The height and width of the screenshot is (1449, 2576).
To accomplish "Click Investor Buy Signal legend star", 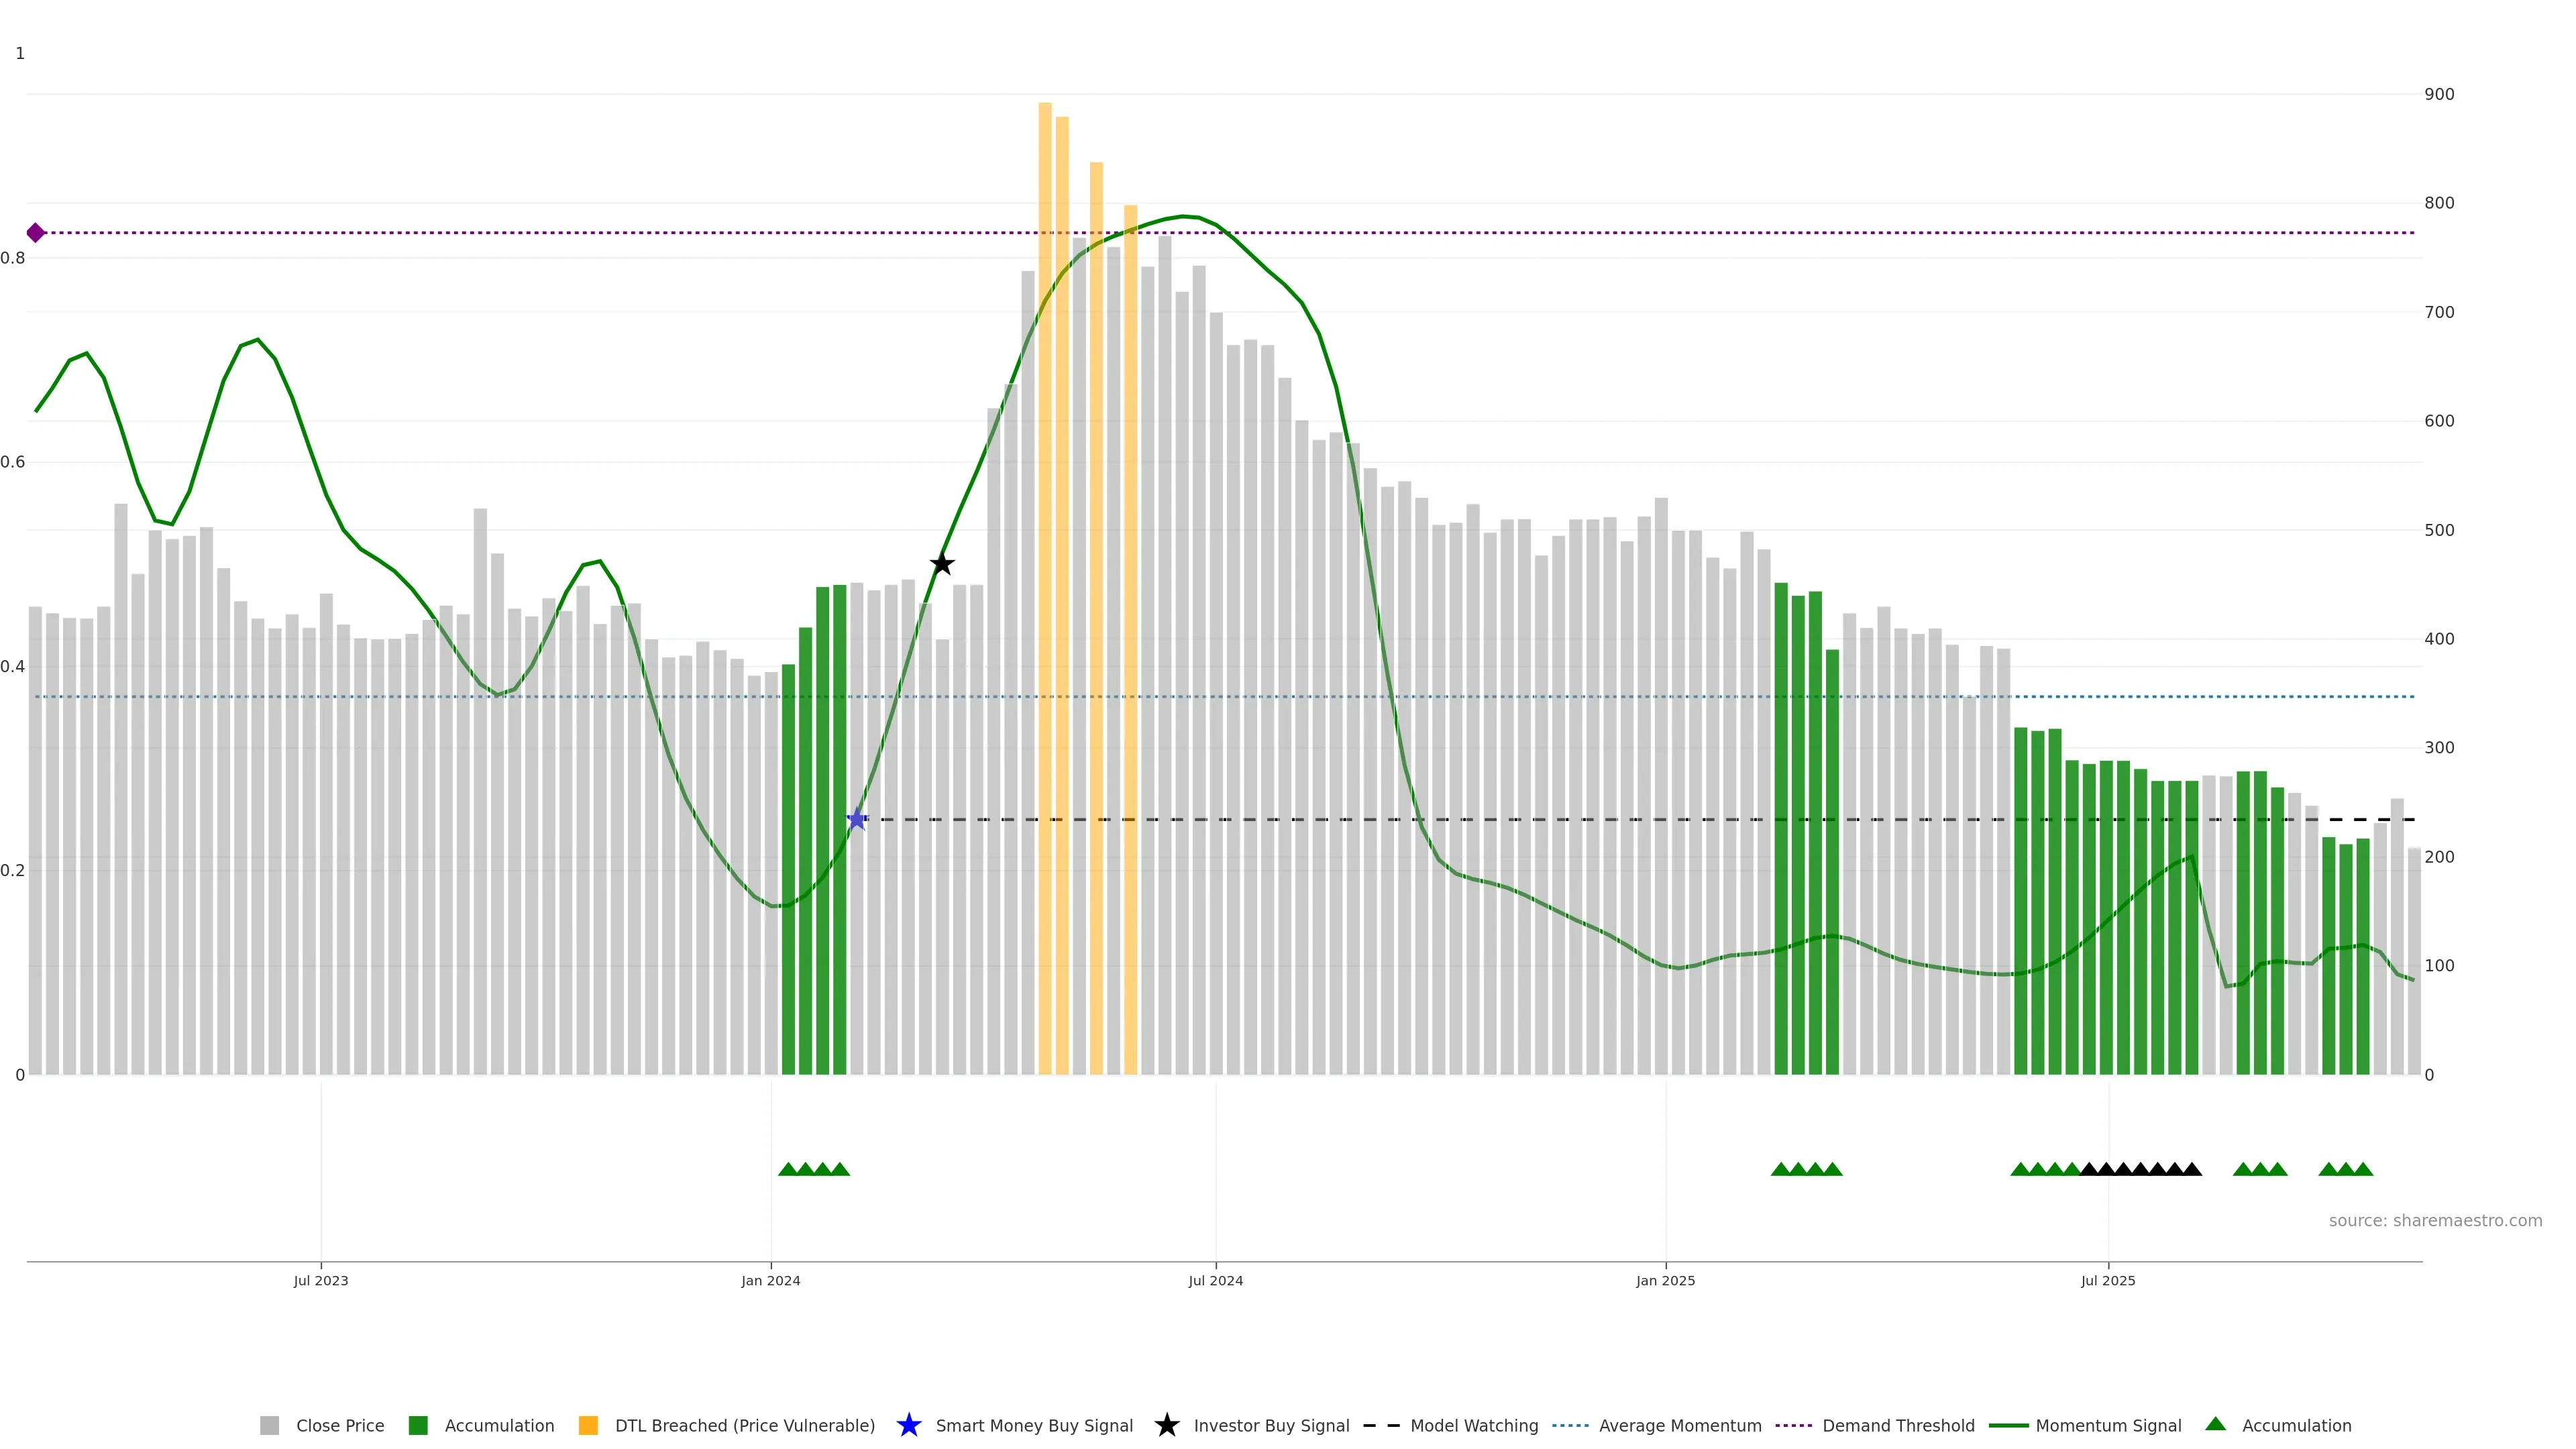I will pyautogui.click(x=1167, y=1425).
